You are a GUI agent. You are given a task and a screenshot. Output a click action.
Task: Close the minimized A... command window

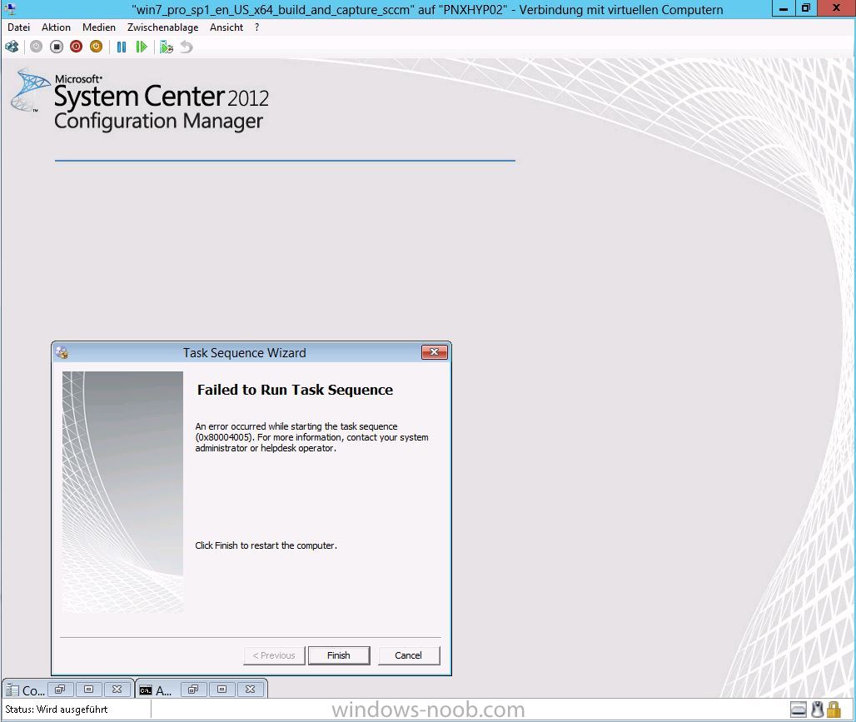pos(250,690)
